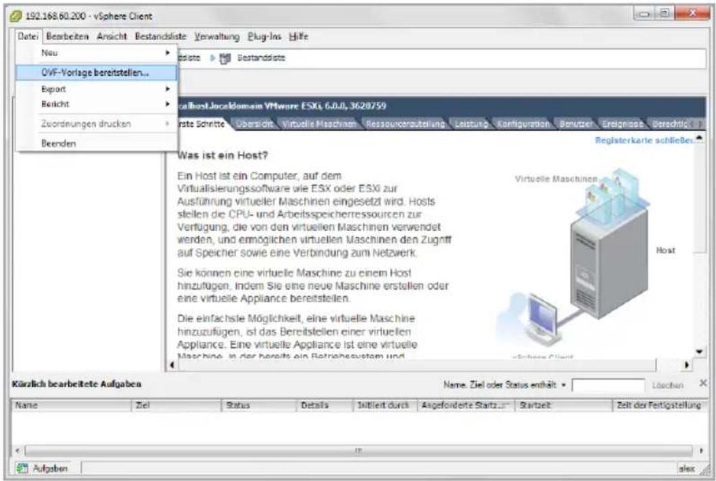
Task: Click the content pane scroll up arrow
Action: tap(700, 138)
